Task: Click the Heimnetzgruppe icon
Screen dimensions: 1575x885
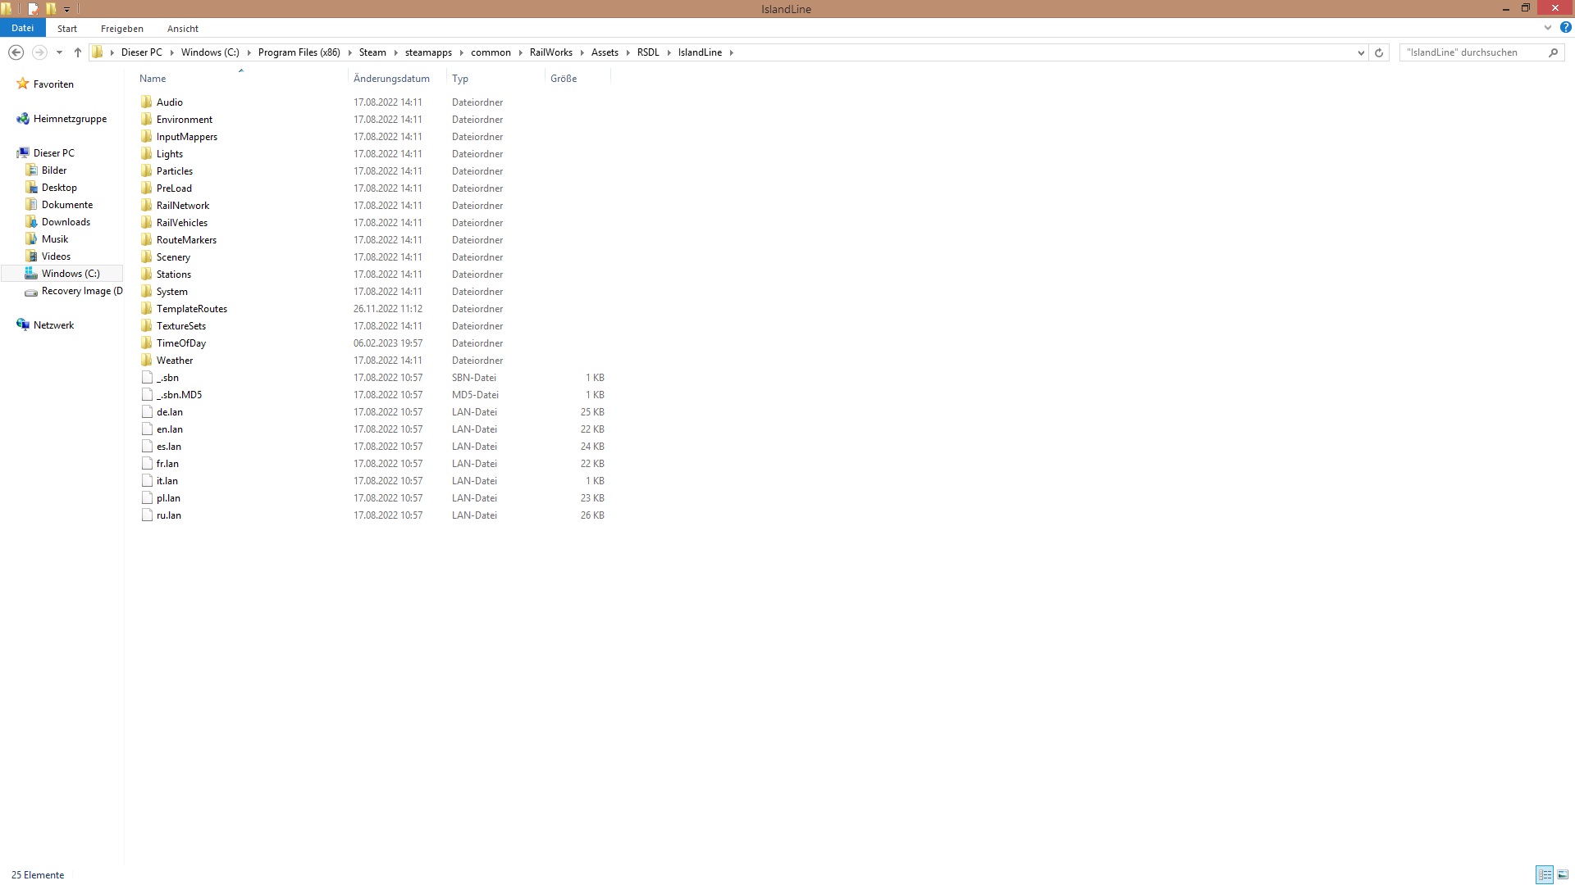Action: [x=23, y=118]
